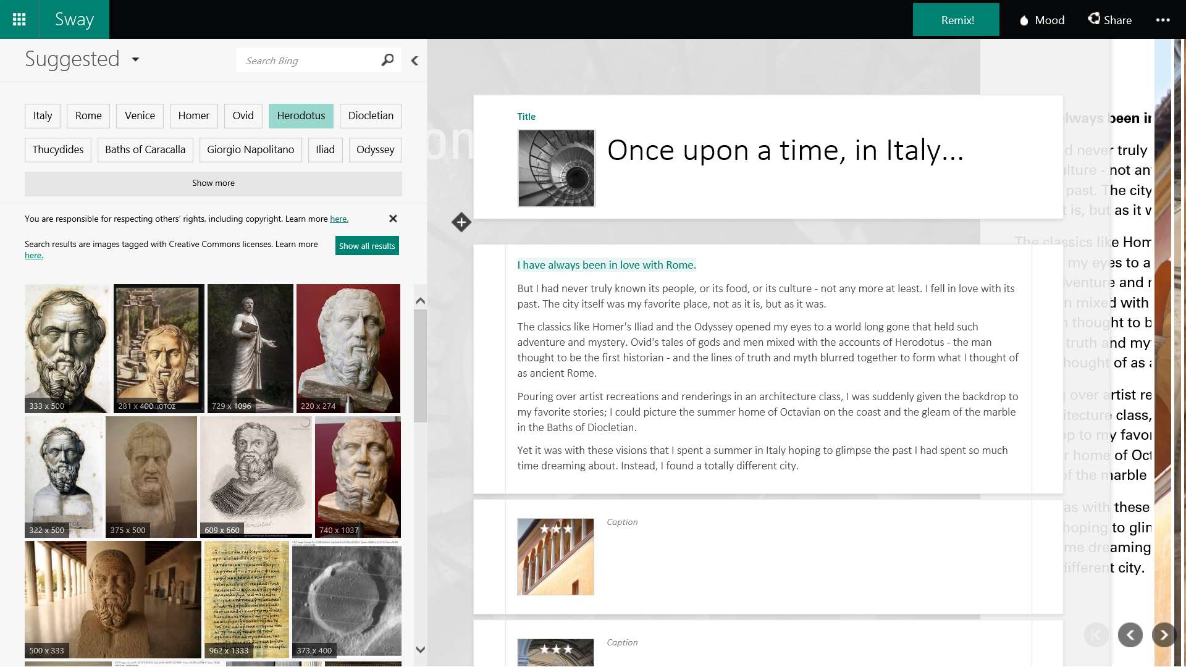This screenshot has width=1186, height=667.
Task: Click the plus icon to add a card
Action: [x=461, y=222]
